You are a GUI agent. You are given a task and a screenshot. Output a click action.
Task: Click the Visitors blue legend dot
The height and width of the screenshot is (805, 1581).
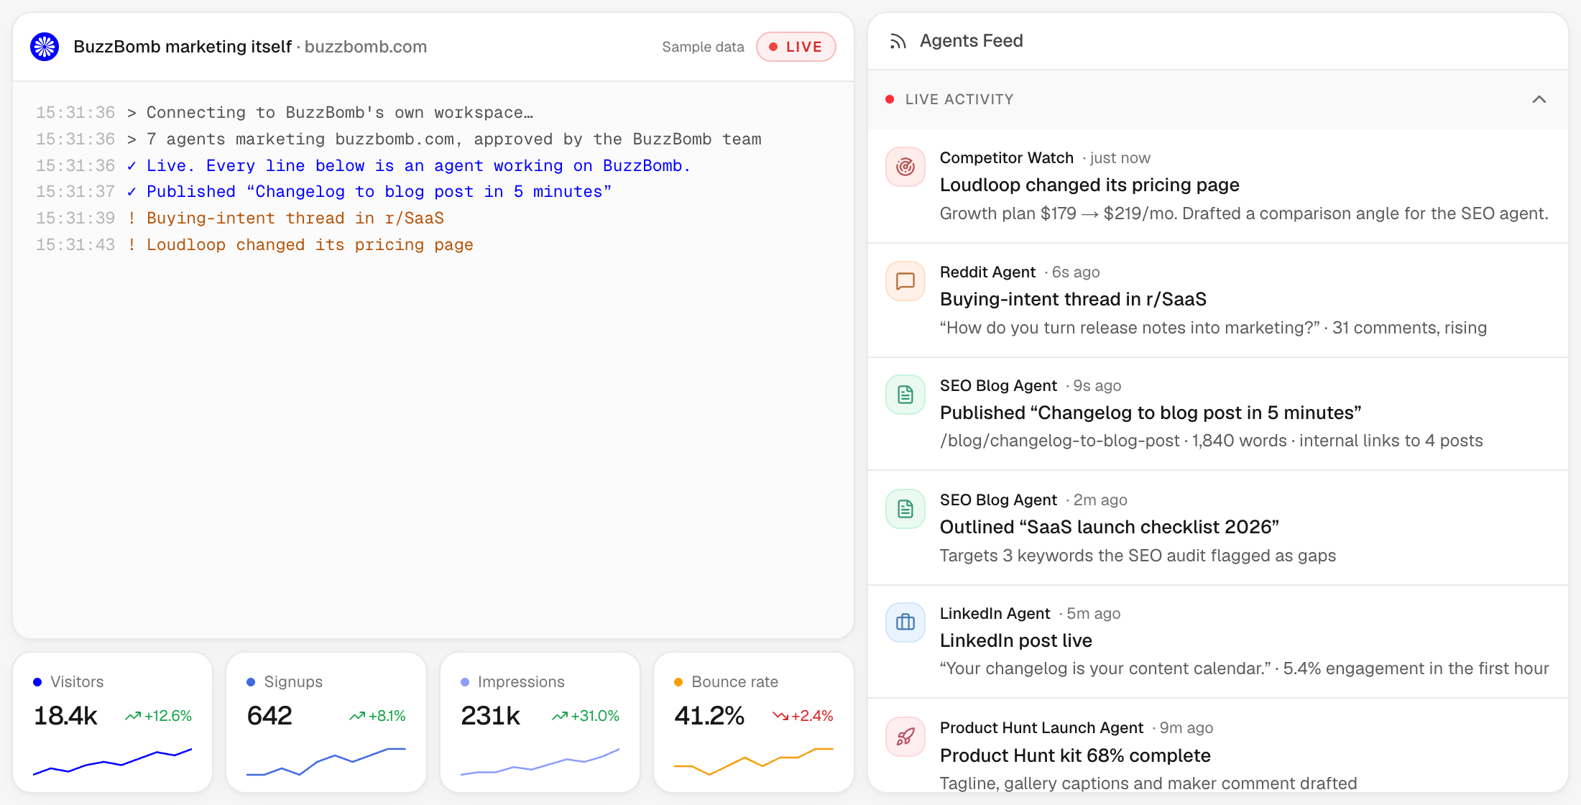[37, 682]
